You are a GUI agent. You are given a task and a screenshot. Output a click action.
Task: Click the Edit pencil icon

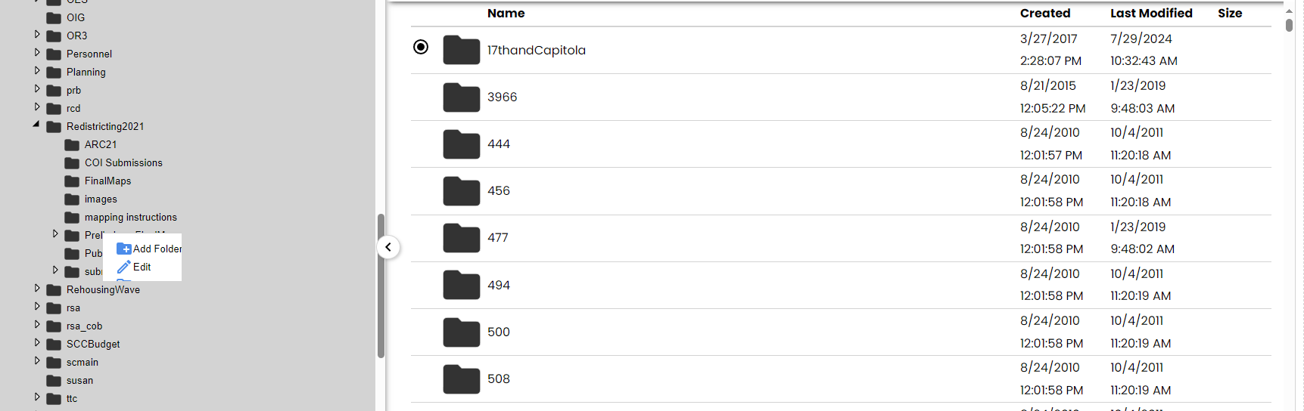point(124,267)
